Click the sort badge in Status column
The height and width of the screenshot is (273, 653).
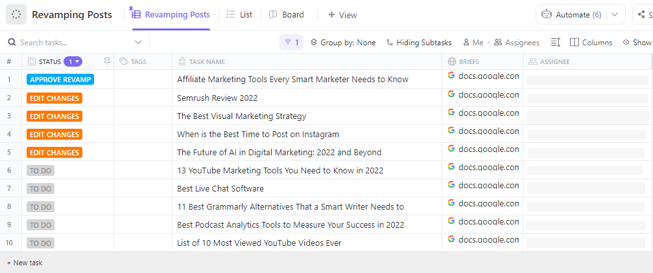point(73,61)
